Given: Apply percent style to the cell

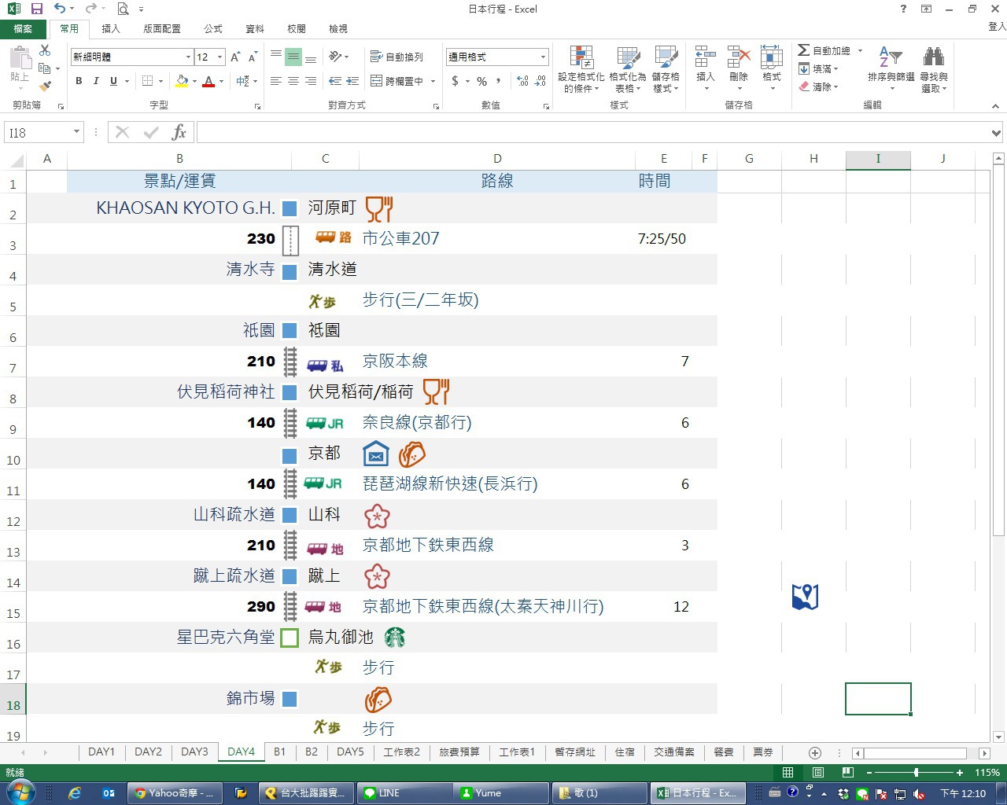Looking at the screenshot, I should tap(481, 81).
